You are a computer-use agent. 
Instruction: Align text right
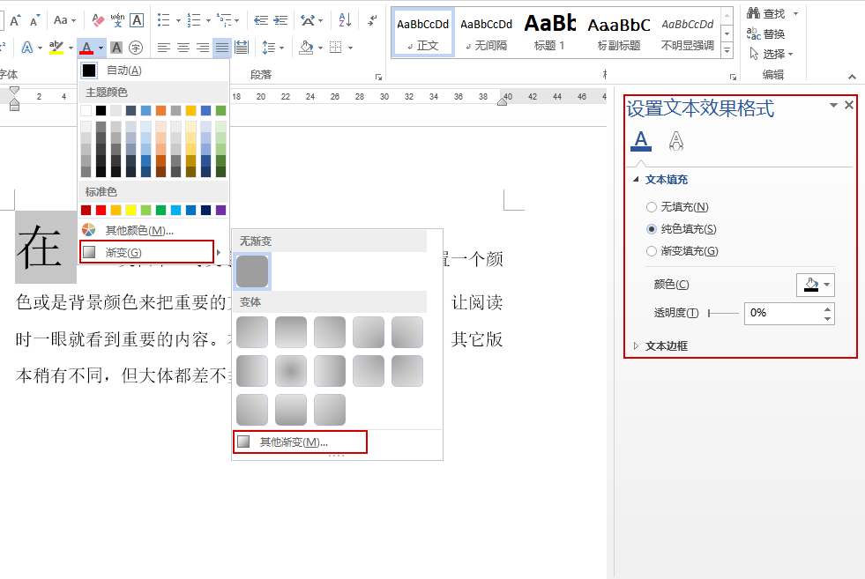(x=203, y=48)
